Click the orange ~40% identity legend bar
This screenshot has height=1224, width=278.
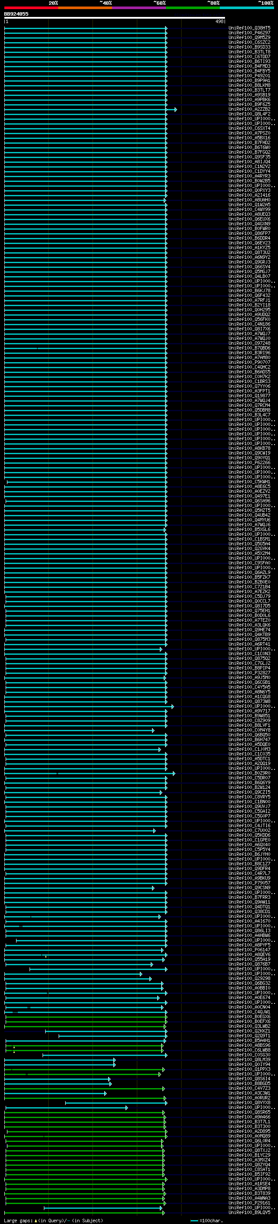click(85, 8)
